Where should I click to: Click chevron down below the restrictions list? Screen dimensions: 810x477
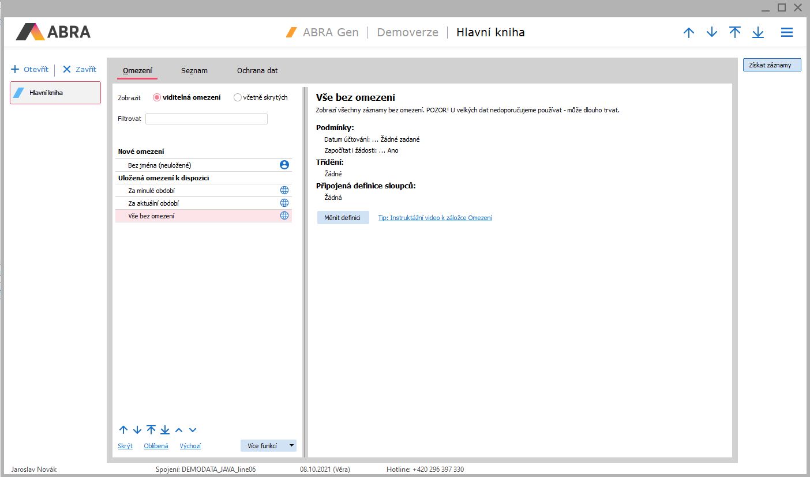point(193,430)
